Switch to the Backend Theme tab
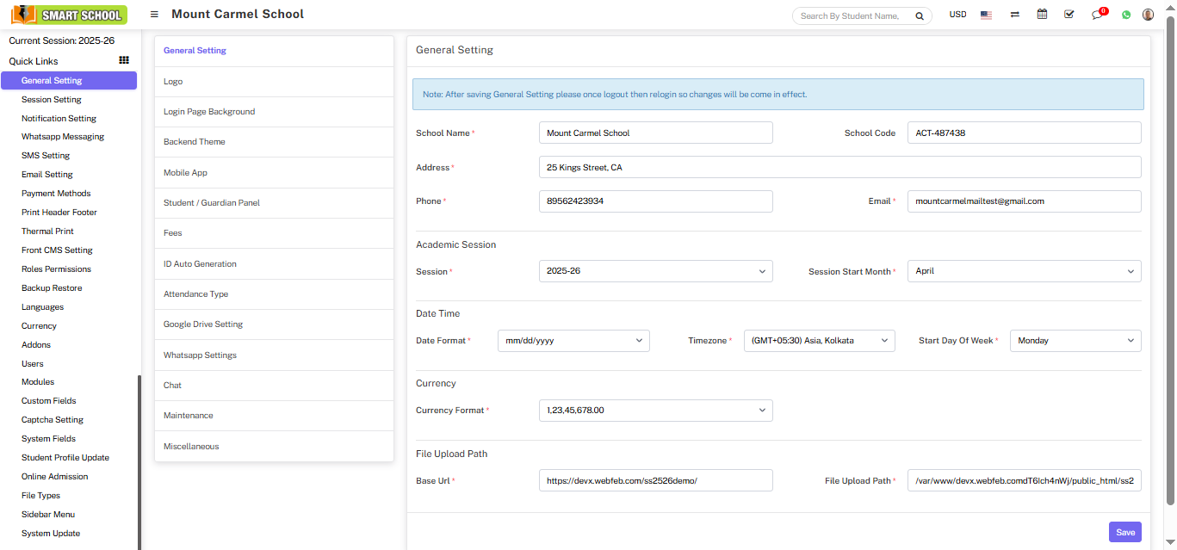1177x550 pixels. tap(195, 142)
